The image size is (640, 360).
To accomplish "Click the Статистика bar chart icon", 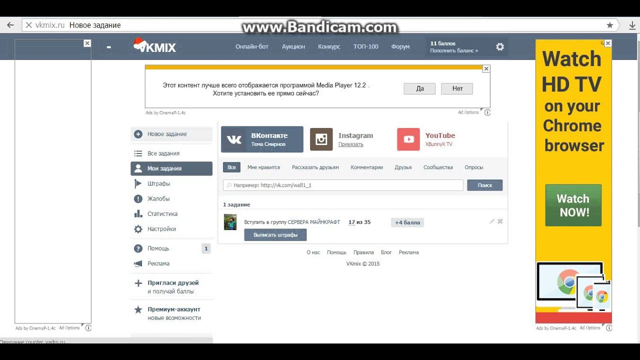I will click(x=138, y=213).
